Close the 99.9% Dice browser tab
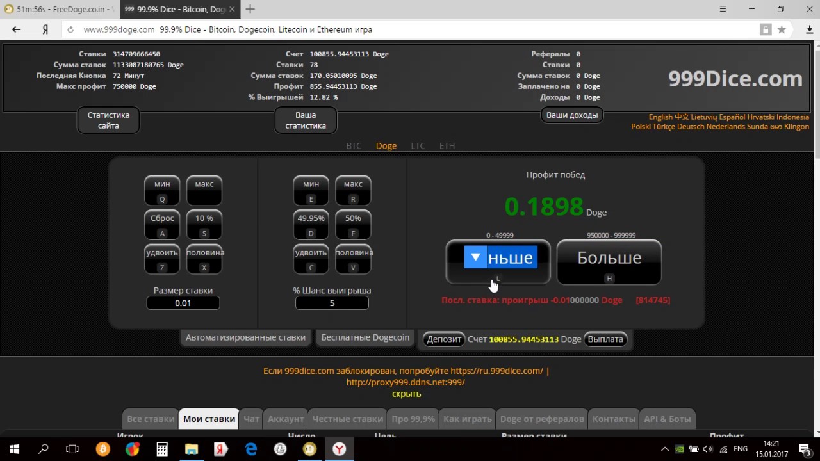The height and width of the screenshot is (461, 820). pos(232,9)
